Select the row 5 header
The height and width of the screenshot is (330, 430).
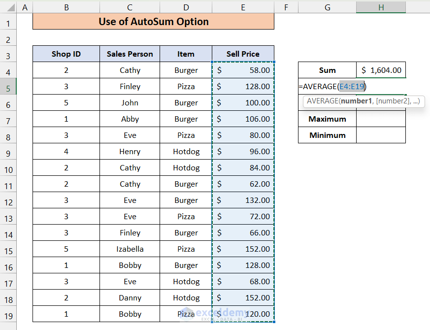8,87
